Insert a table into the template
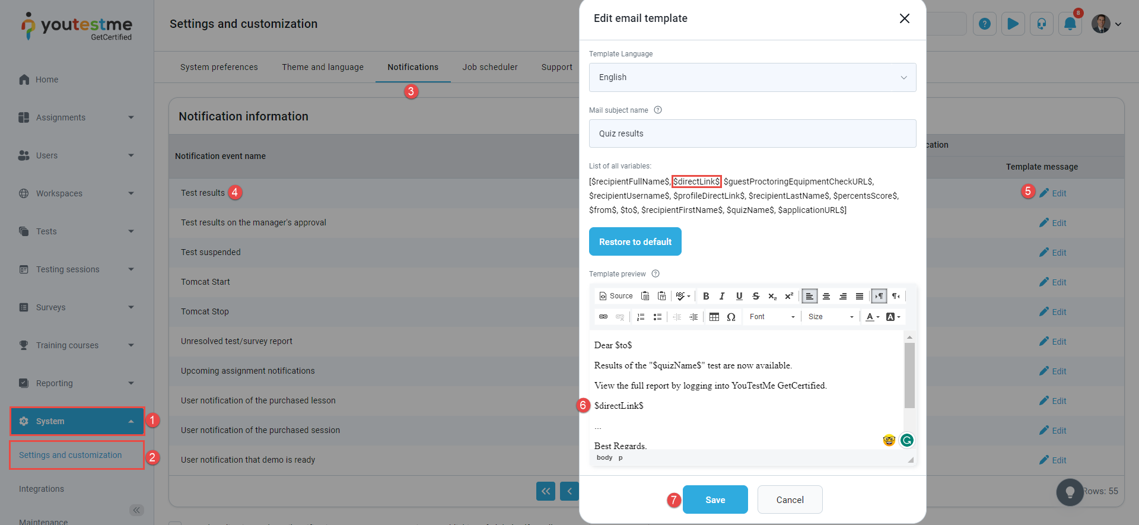This screenshot has height=525, width=1139. point(714,317)
